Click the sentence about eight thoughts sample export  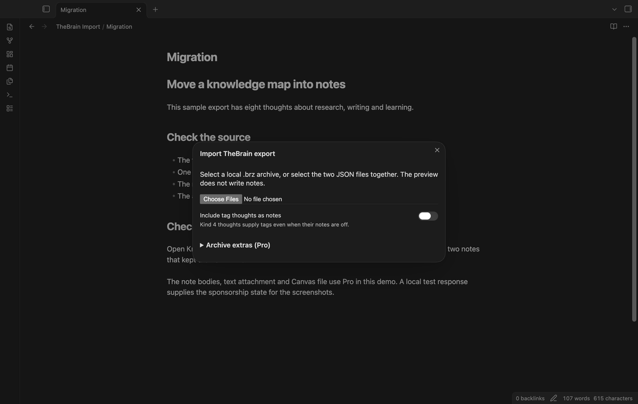click(x=290, y=107)
